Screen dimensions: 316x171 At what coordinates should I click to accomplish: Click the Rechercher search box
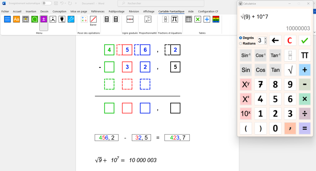[161, 3]
